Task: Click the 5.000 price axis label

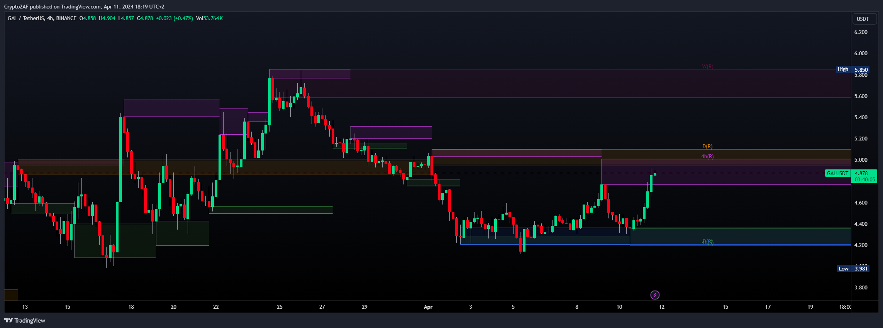Action: pyautogui.click(x=861, y=160)
